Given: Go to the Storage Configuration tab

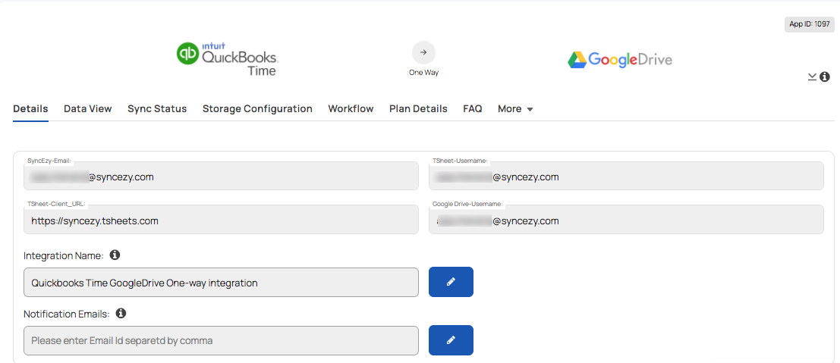Looking at the screenshot, I should 257,108.
